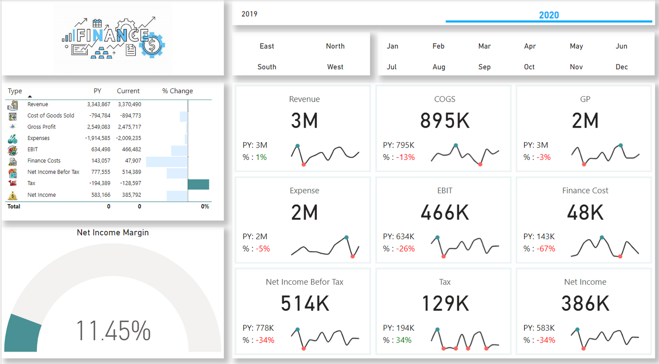Click the Tax row icon
659x364 pixels.
point(13,183)
